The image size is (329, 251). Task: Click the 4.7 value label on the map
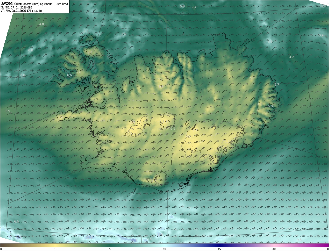pyautogui.click(x=291, y=57)
